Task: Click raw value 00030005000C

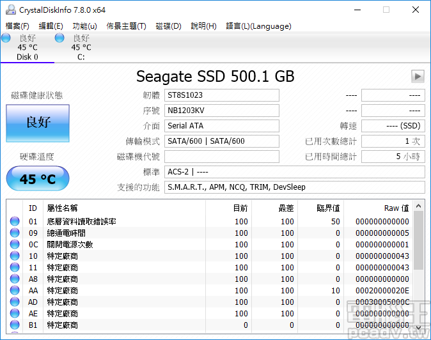Action: tap(382, 302)
